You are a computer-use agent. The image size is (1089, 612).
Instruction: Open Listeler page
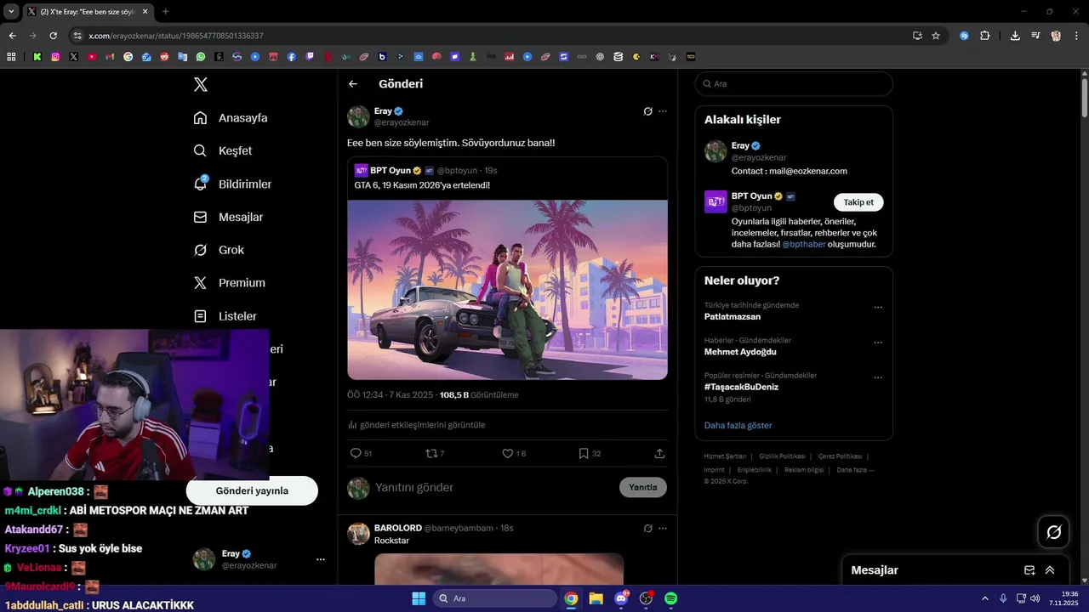coord(225,316)
